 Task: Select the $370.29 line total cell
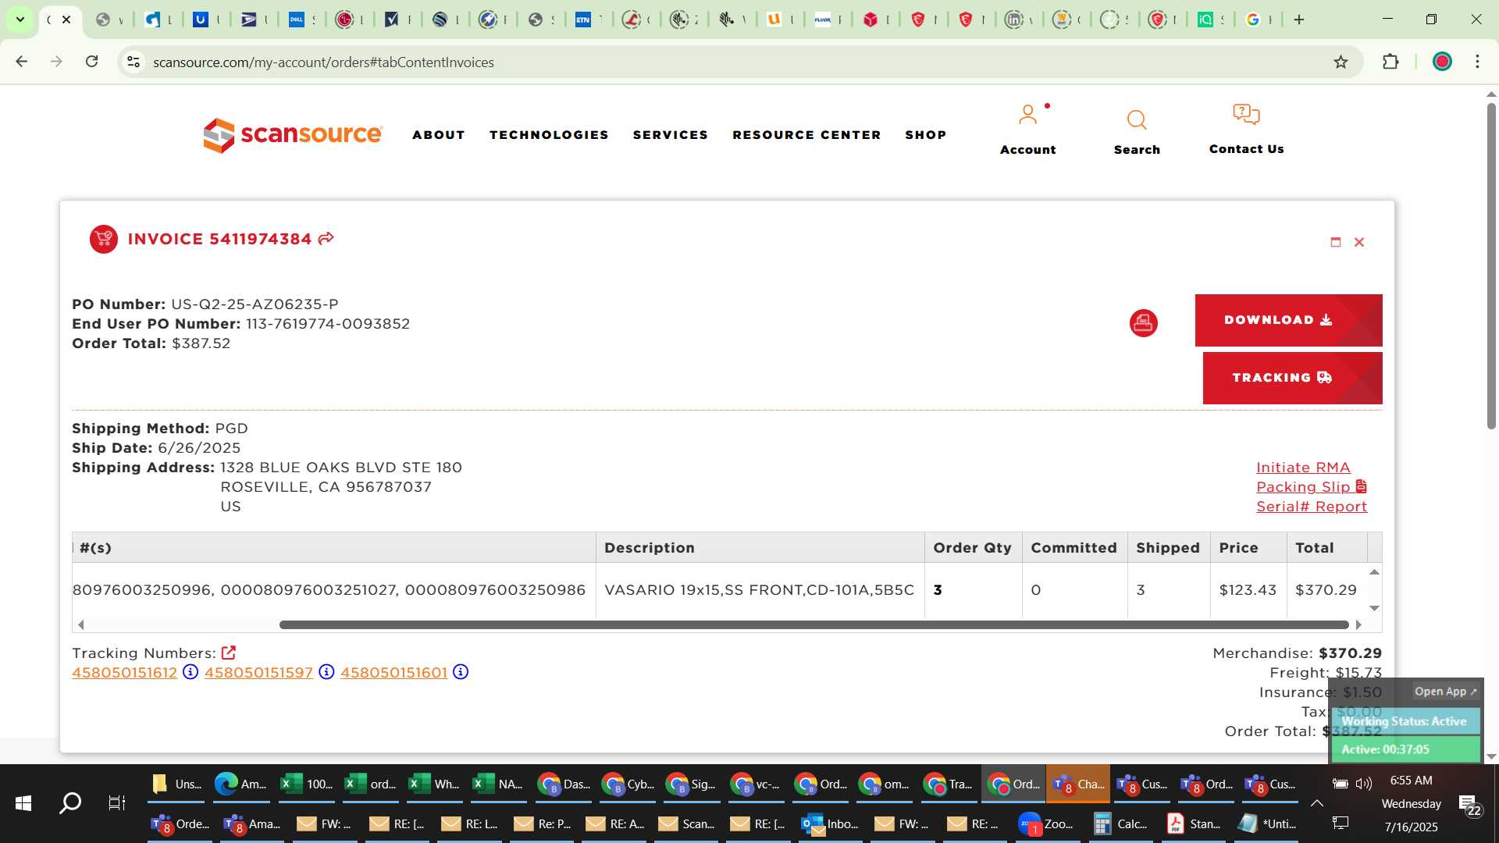[x=1326, y=589]
